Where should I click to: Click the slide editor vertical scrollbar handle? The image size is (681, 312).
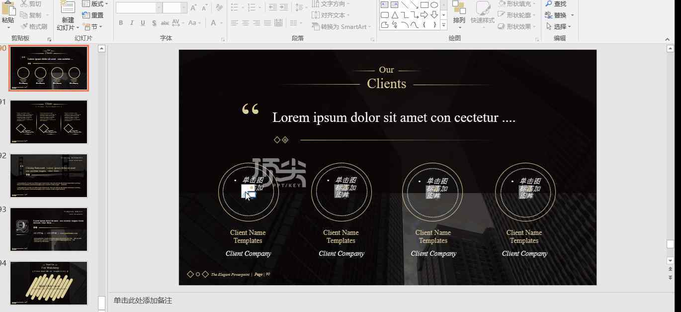[670, 244]
